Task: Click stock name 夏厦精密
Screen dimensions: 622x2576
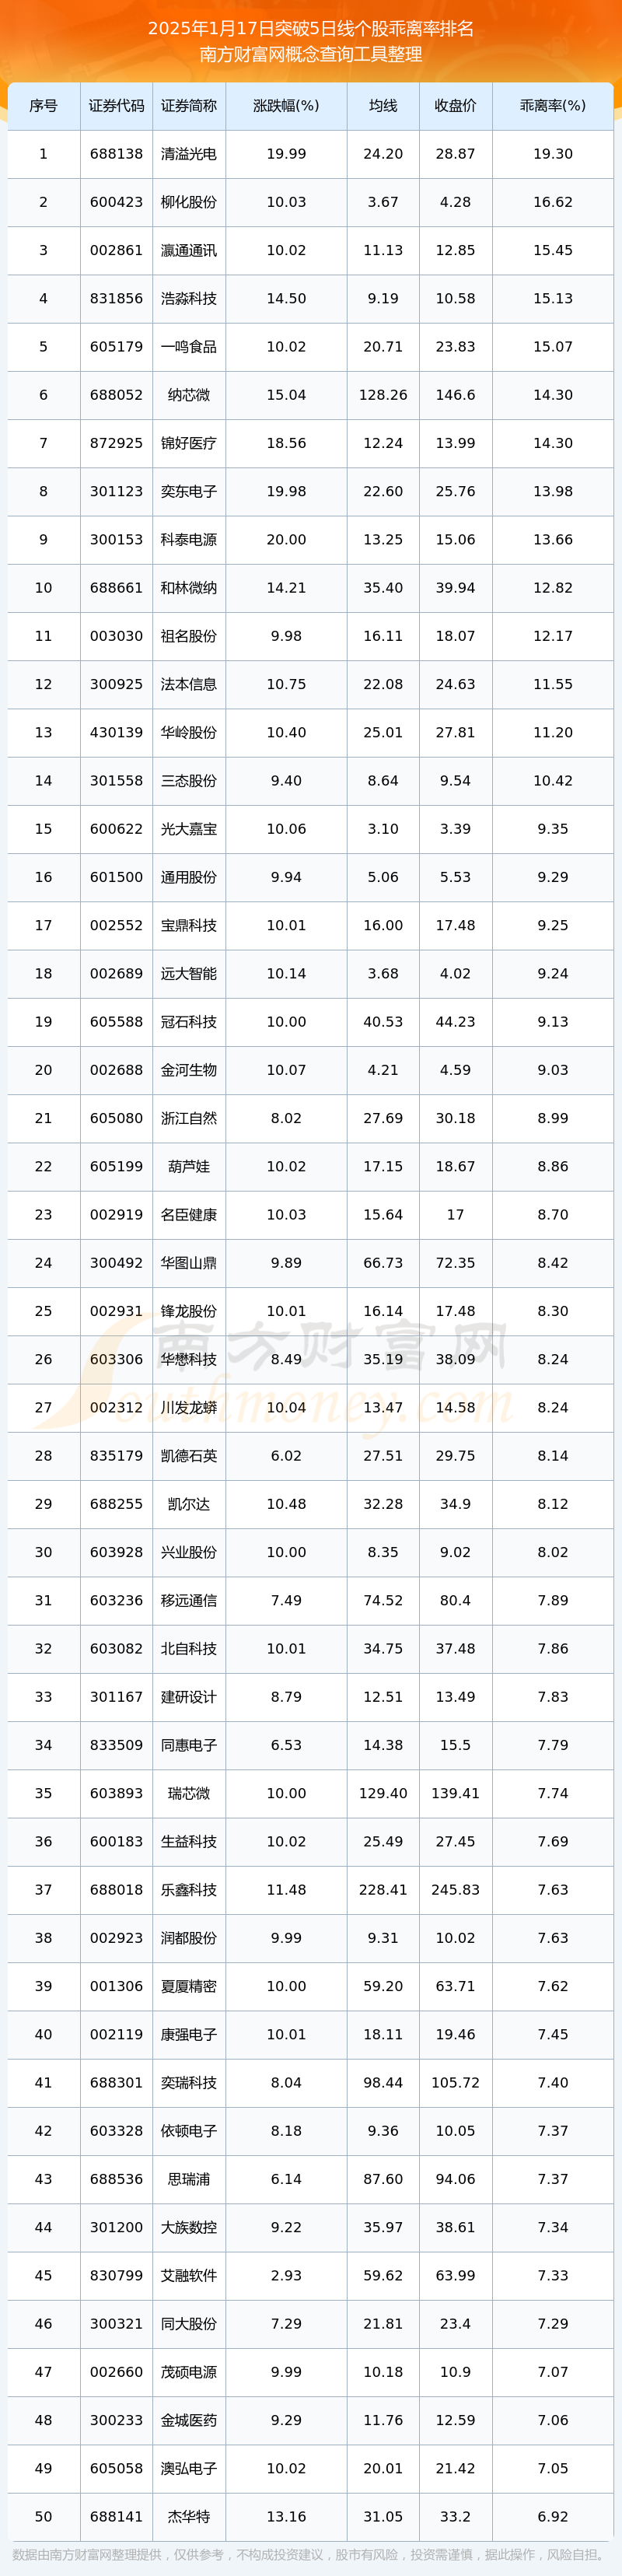Action: tap(189, 1986)
